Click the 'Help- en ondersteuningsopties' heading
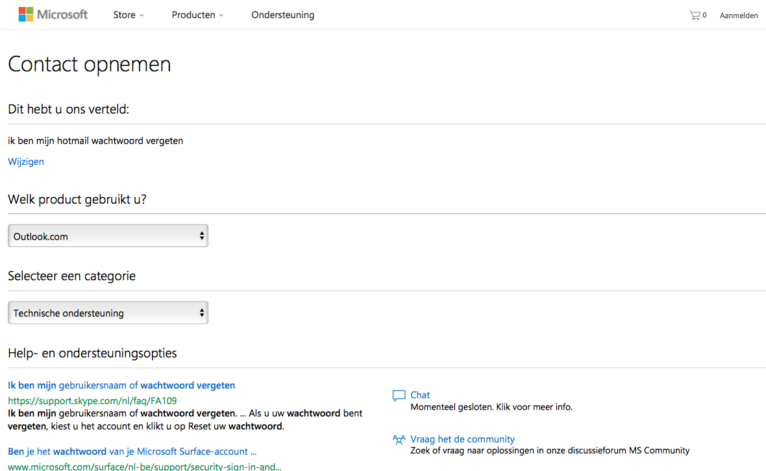 click(x=92, y=354)
